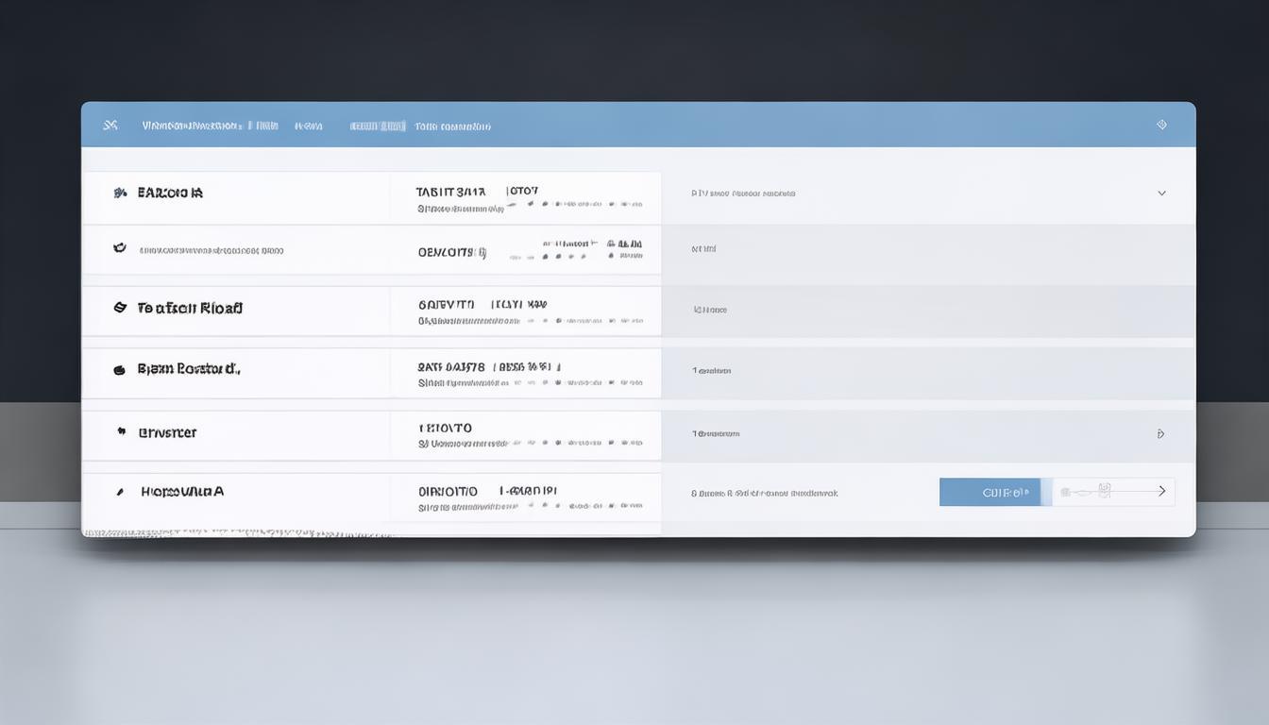Click the logo icon at header's left end

pos(110,125)
